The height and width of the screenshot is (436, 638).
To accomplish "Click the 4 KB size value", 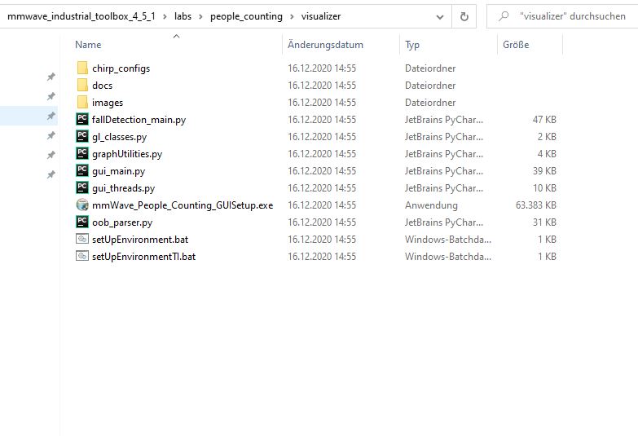I will pos(547,154).
